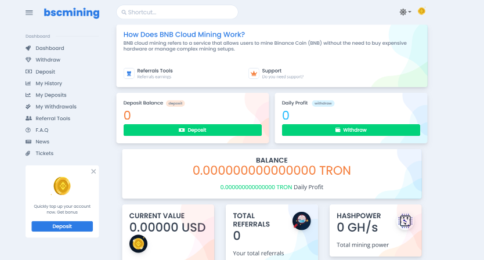The width and height of the screenshot is (484, 260).
Task: Click the bscmining logo
Action: (x=71, y=12)
